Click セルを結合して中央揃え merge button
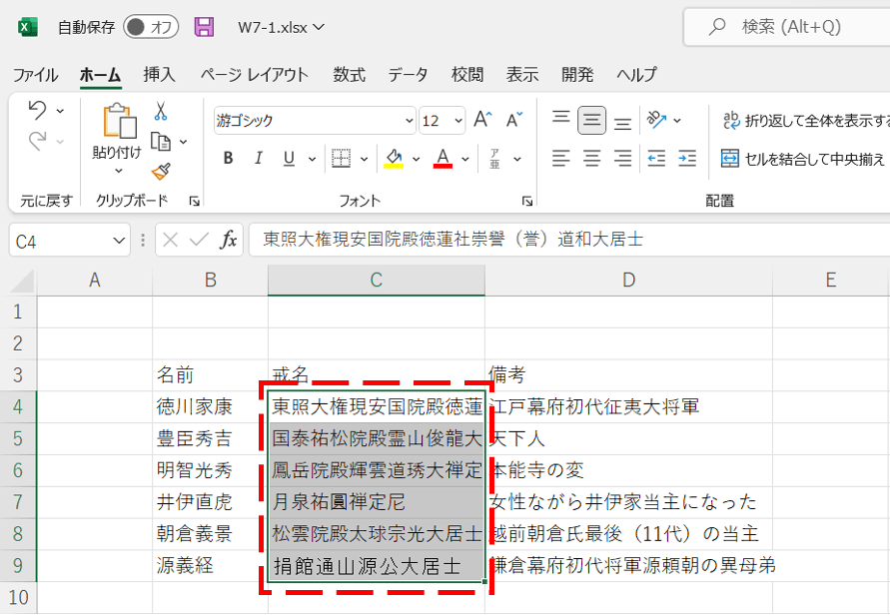 coord(803,159)
